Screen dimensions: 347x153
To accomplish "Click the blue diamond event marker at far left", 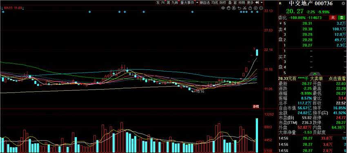I will (3, 12).
